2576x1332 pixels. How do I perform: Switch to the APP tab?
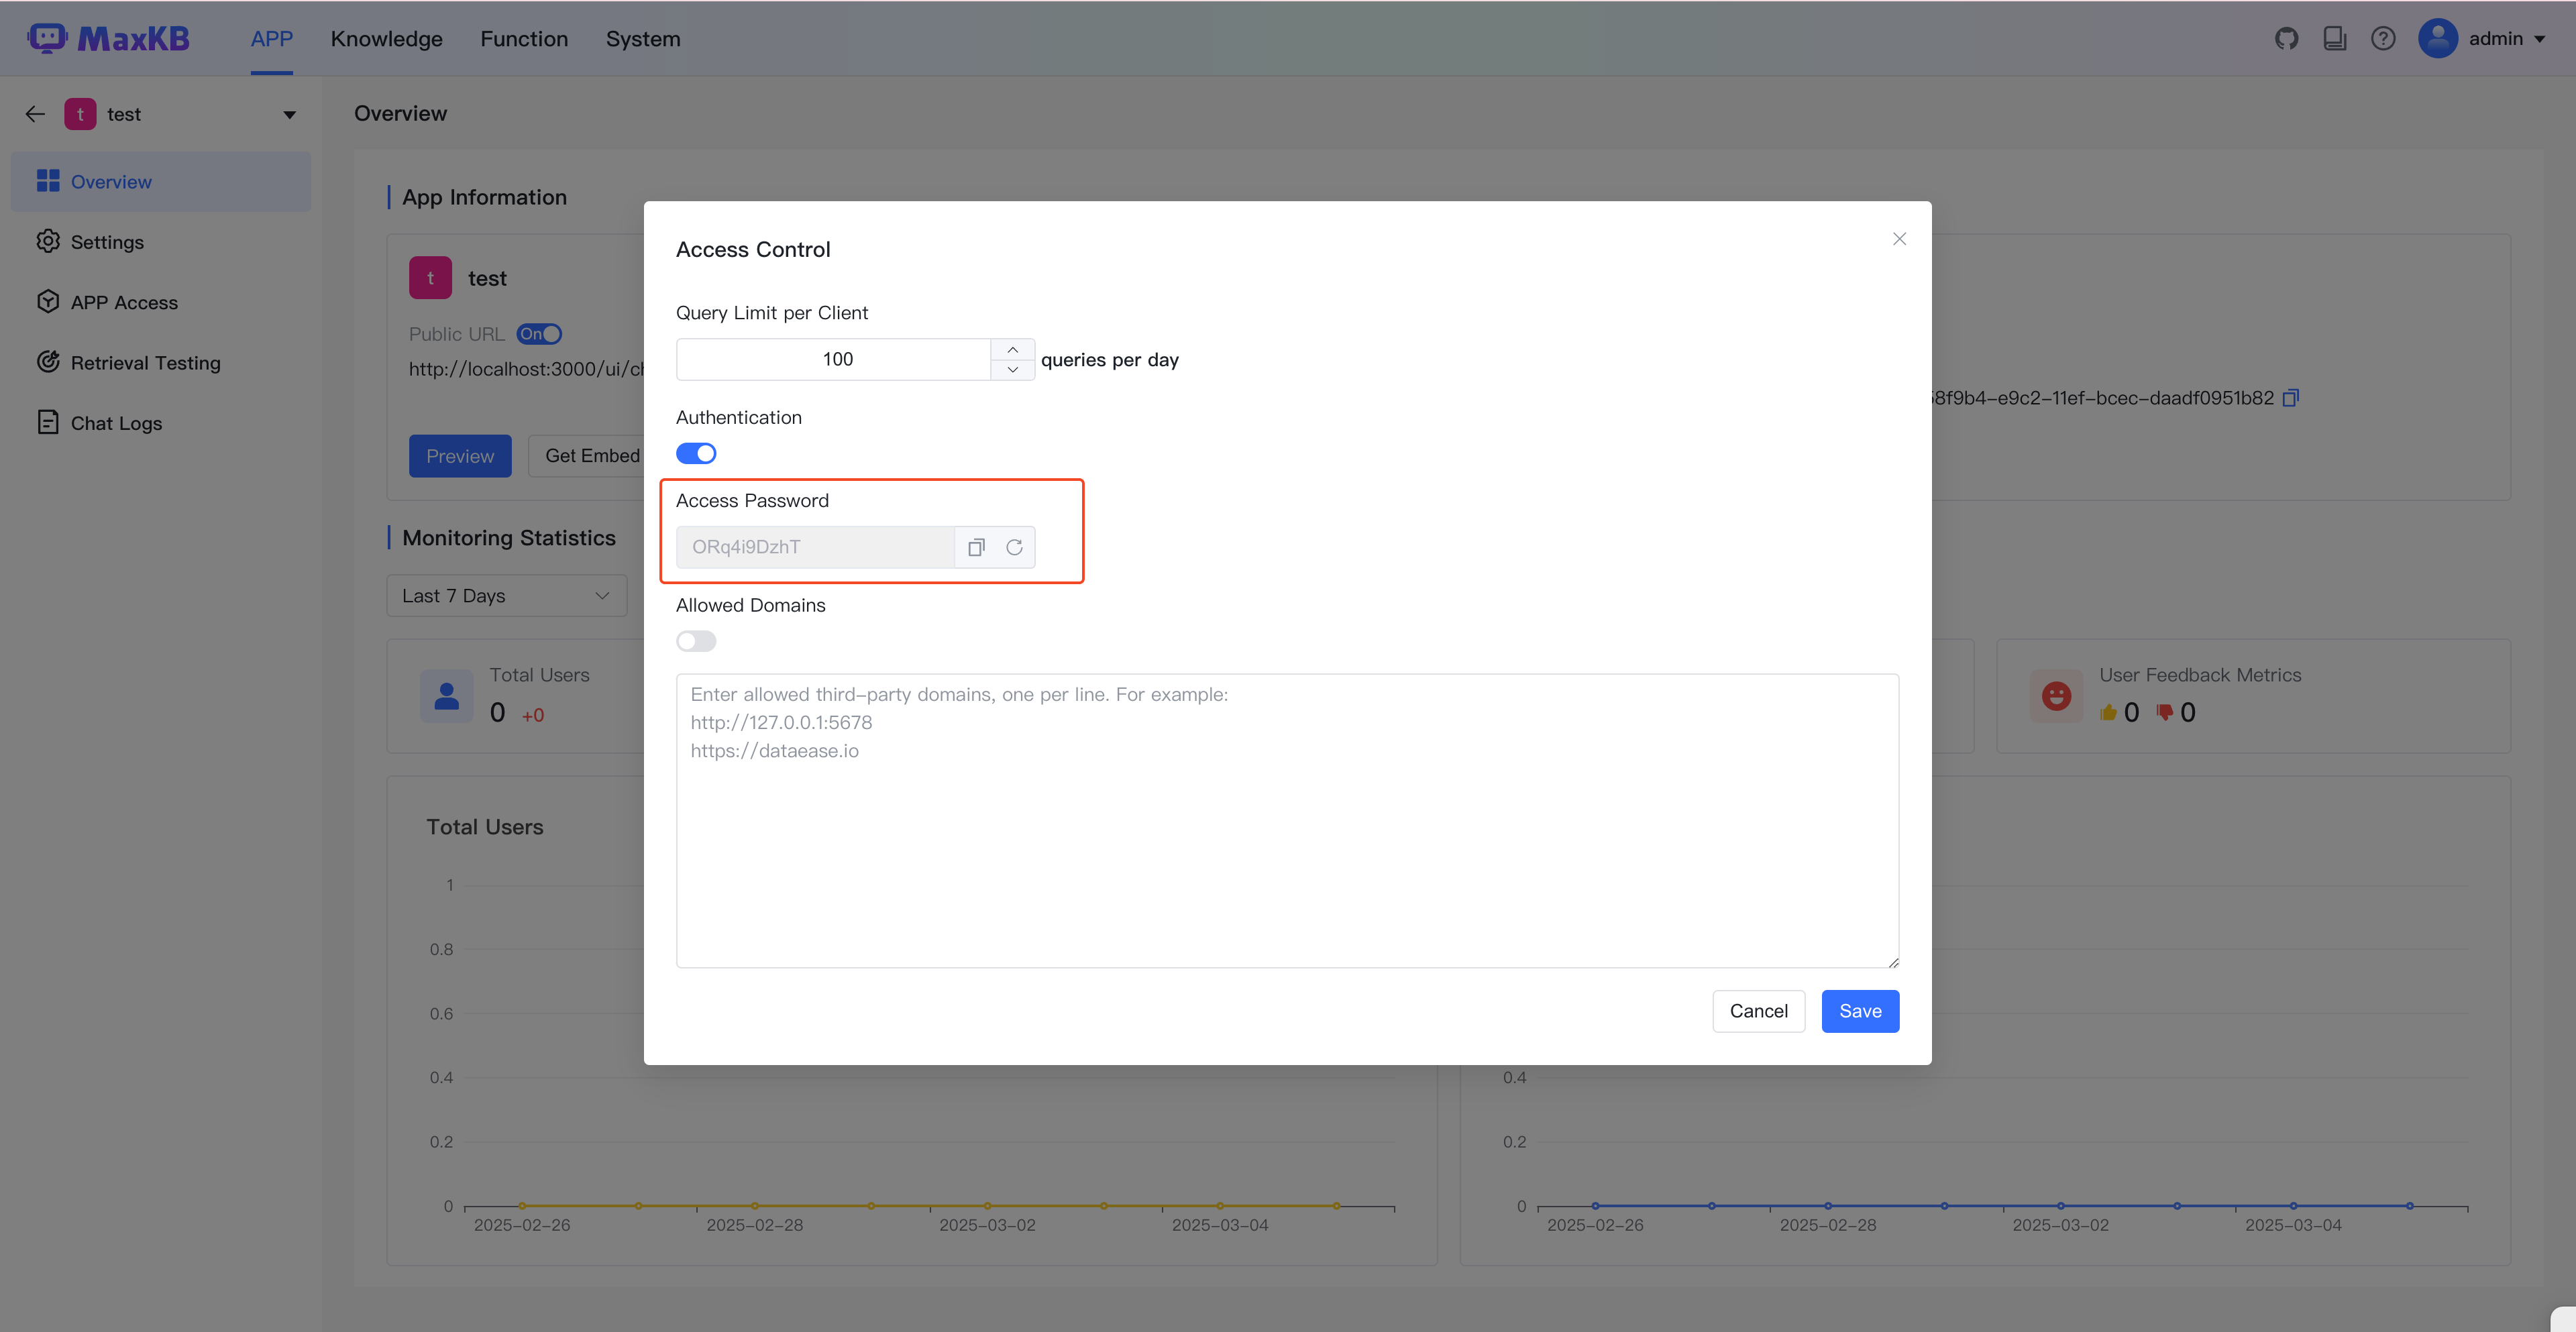272,39
